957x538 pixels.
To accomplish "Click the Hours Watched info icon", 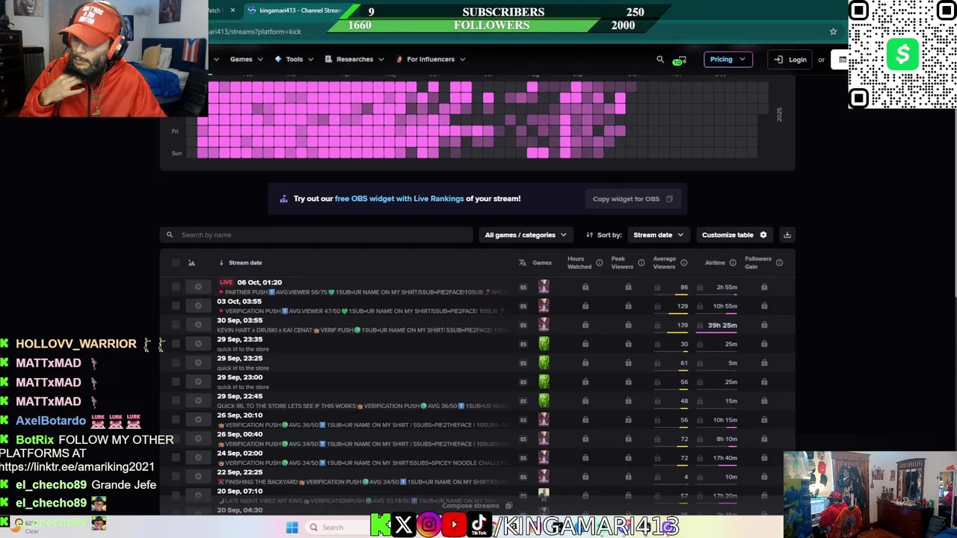I will [x=599, y=263].
